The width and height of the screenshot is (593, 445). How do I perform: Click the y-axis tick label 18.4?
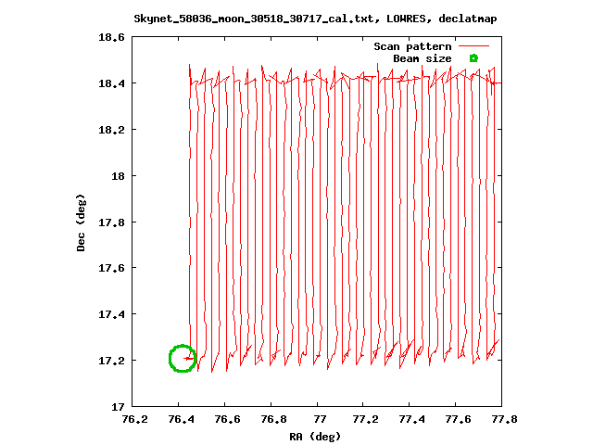click(111, 83)
